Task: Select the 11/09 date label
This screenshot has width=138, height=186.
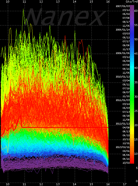Action: point(126,120)
